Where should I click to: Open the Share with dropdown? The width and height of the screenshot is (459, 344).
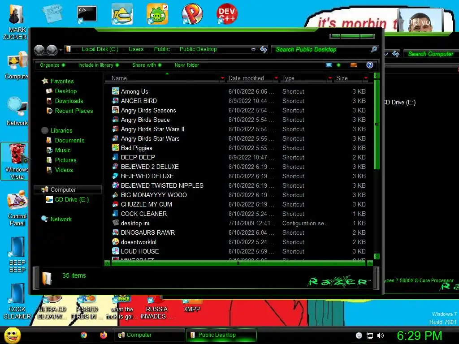click(x=147, y=65)
